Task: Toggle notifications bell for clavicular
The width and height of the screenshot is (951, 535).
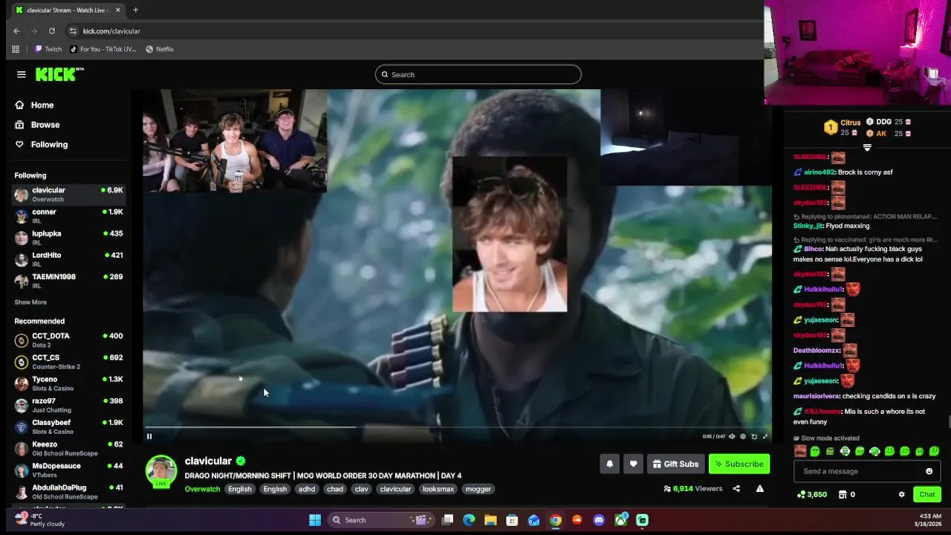Action: point(609,464)
